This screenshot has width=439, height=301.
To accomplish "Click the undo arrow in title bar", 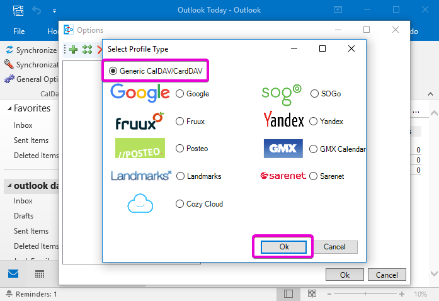I will tap(37, 10).
